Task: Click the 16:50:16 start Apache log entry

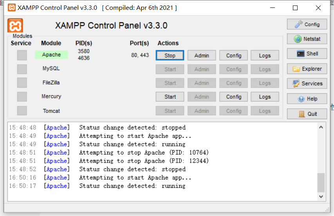Action: click(x=100, y=178)
